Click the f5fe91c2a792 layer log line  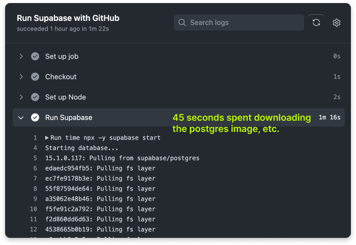pos(100,209)
